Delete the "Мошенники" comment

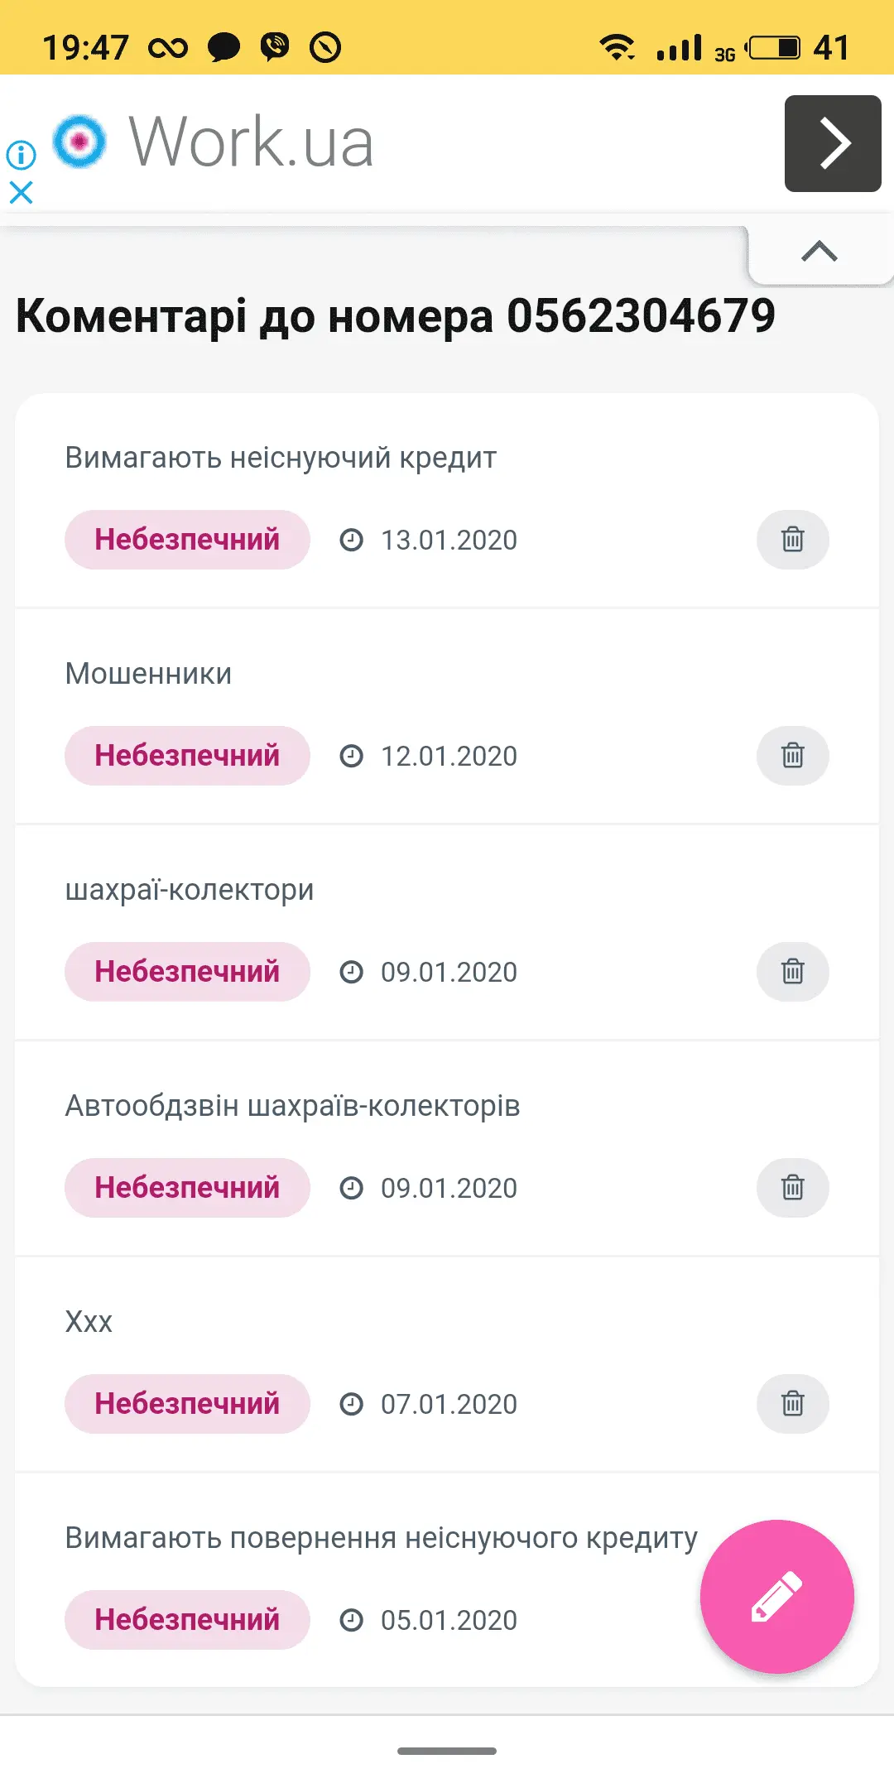coord(792,756)
